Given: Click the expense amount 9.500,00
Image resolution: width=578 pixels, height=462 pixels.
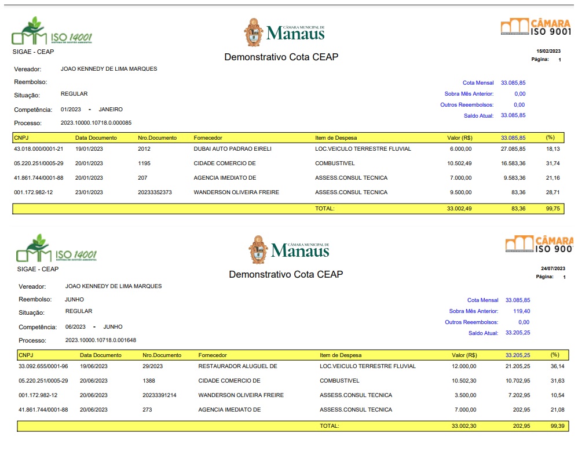Looking at the screenshot, I should click(x=461, y=192).
